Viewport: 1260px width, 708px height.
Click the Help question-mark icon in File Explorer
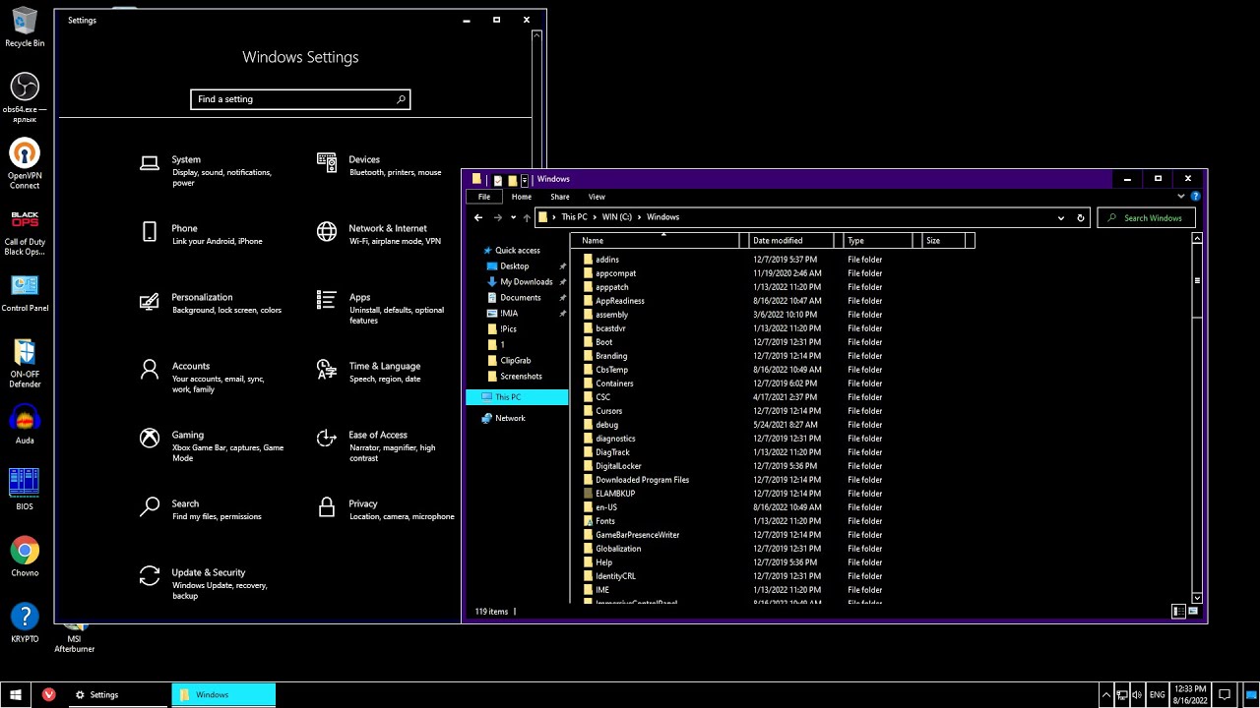click(1195, 196)
